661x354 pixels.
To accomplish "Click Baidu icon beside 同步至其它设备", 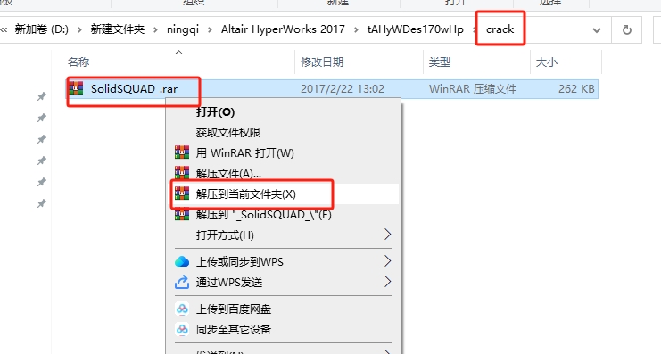I will [x=182, y=329].
